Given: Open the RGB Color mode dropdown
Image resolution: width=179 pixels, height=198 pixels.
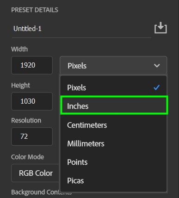Looking at the screenshot, I should 36,173.
